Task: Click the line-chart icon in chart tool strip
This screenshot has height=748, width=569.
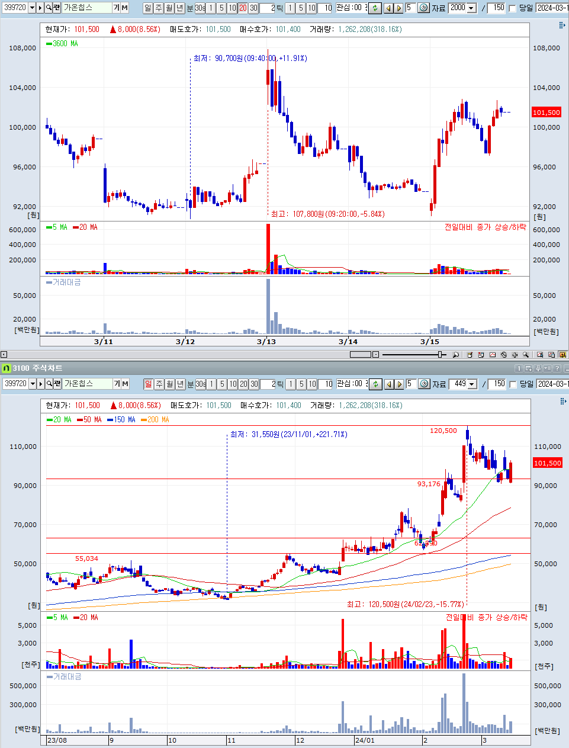Action: tap(492, 355)
